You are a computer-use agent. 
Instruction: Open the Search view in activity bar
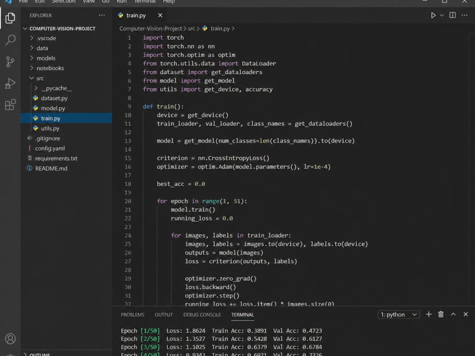[10, 40]
